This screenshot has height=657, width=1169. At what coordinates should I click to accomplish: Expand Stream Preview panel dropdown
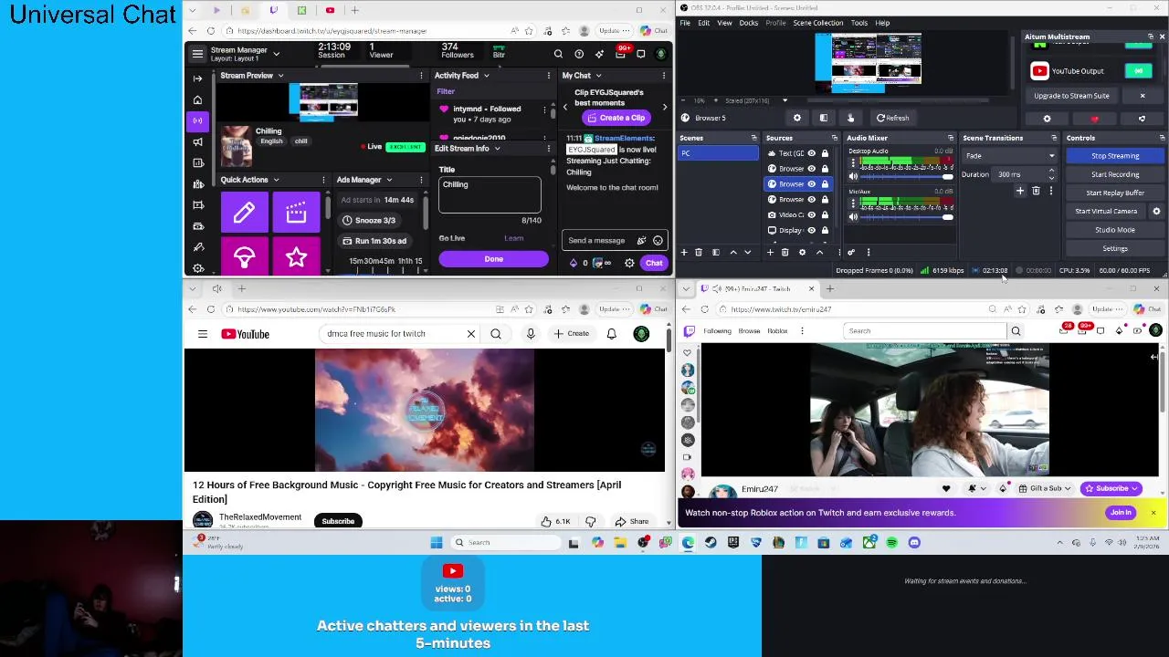click(280, 76)
